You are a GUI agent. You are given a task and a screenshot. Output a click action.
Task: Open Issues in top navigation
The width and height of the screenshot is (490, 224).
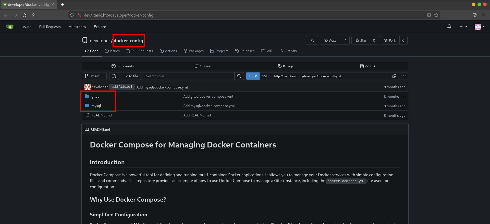pyautogui.click(x=26, y=27)
